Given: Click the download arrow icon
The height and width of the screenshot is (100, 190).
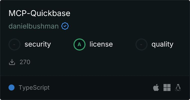Looking at the screenshot, I should [12, 62].
